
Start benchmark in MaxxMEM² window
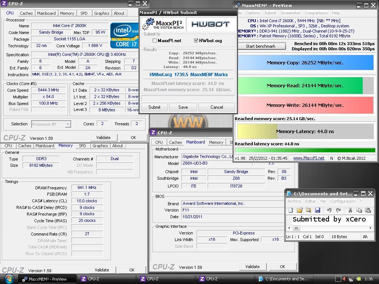(x=261, y=46)
